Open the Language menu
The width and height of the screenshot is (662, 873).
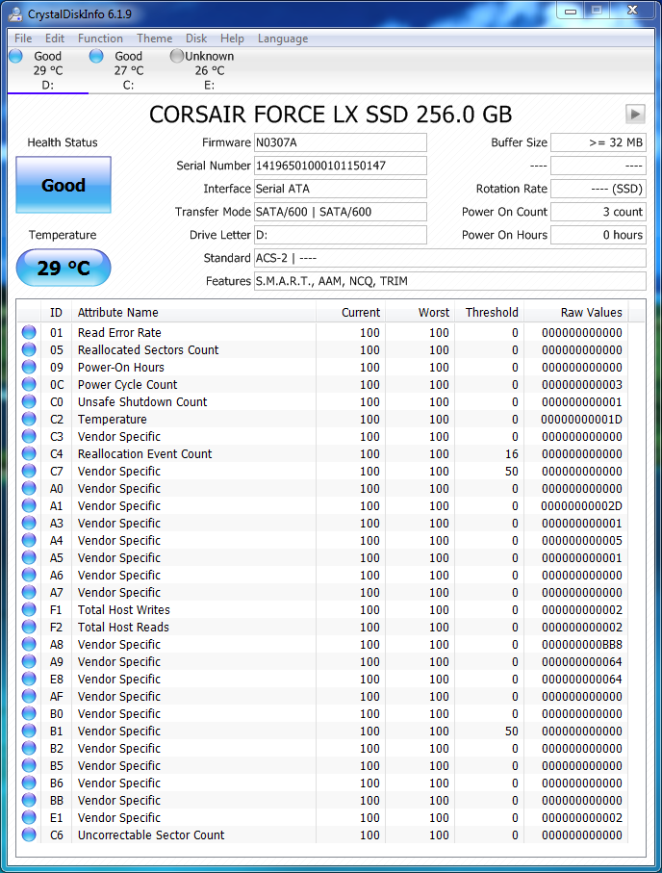coord(282,39)
